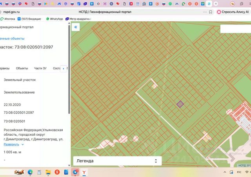Open the browser tab-overview icon at top right
This screenshot has height=177, width=251.
(x=242, y=4)
